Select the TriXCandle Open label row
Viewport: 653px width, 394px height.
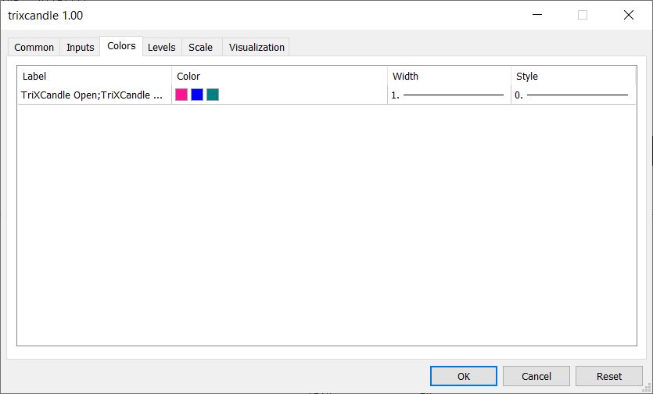click(92, 95)
